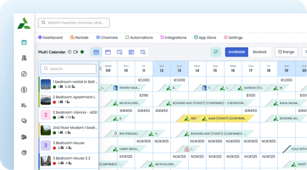The height and width of the screenshot is (170, 307).
Task: Select the Available toggle option
Action: [236, 52]
